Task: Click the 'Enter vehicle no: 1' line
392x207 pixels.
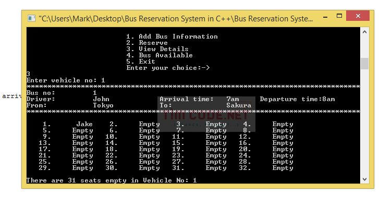Action: (66, 80)
